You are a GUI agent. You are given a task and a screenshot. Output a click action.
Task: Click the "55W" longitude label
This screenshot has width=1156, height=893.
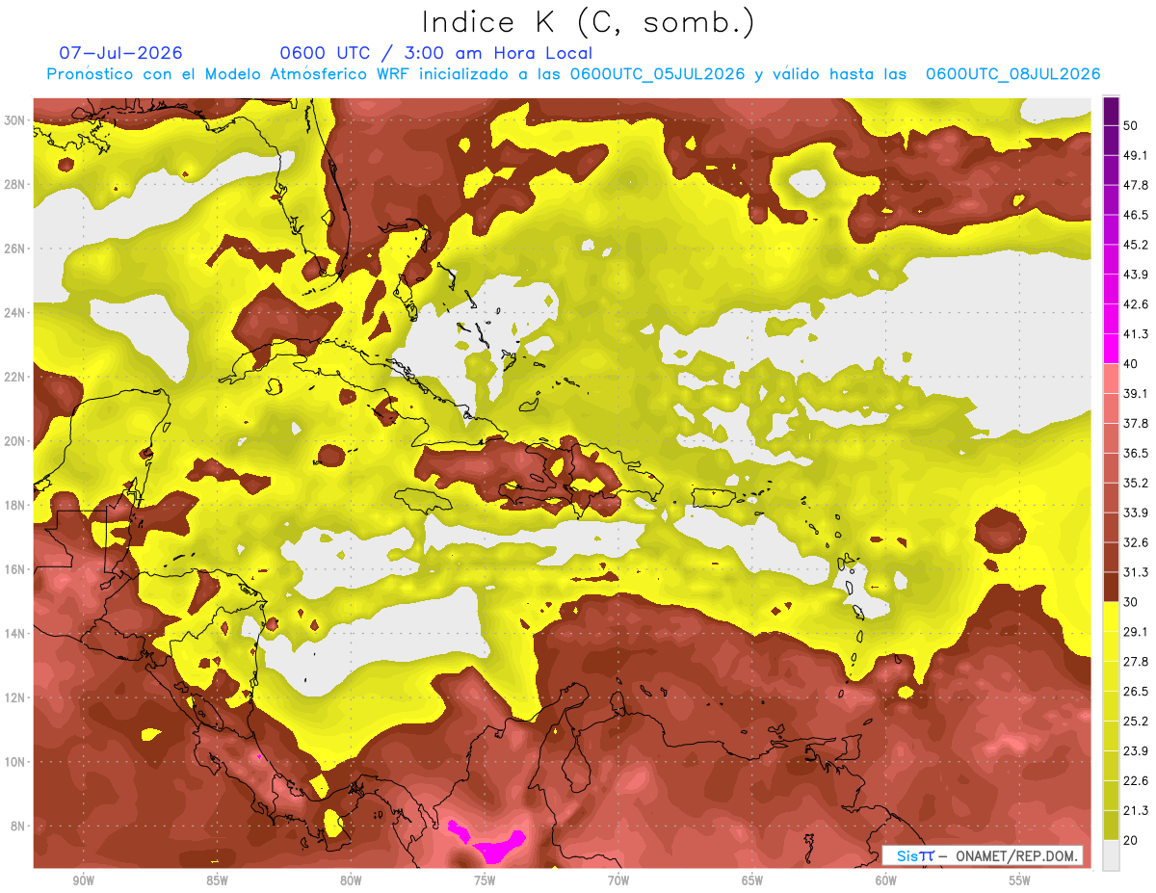point(1019,880)
